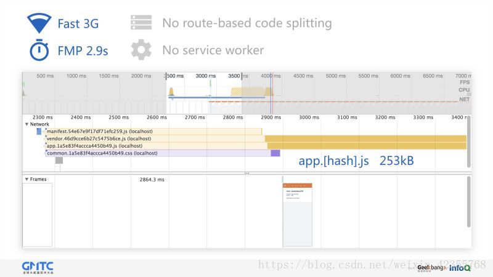Click the Fast 3G label
The height and width of the screenshot is (277, 493).
tap(78, 24)
